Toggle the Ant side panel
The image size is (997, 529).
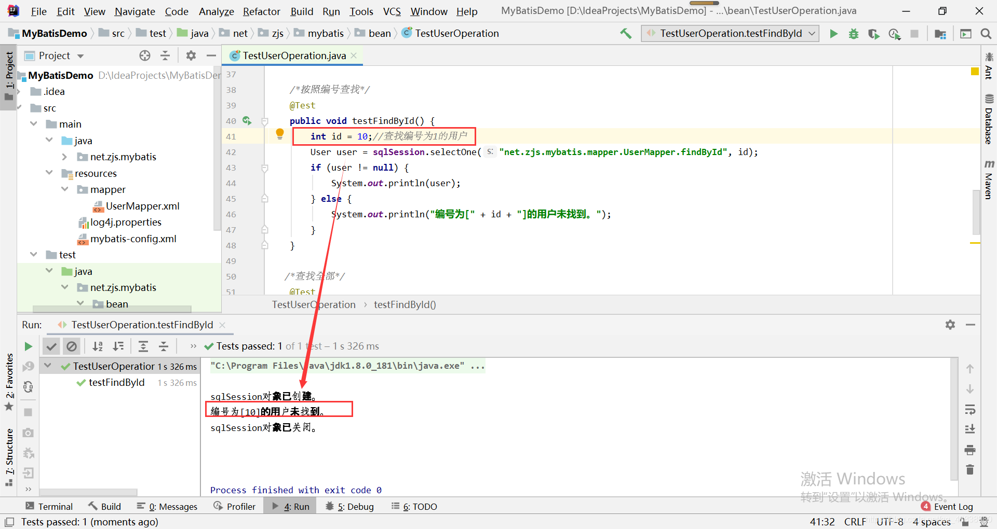click(x=989, y=66)
